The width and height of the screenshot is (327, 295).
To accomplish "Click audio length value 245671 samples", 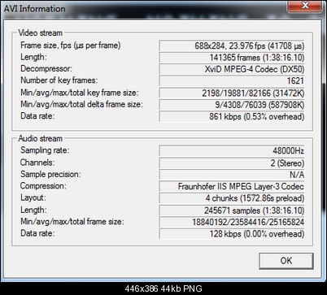I will point(232,210).
